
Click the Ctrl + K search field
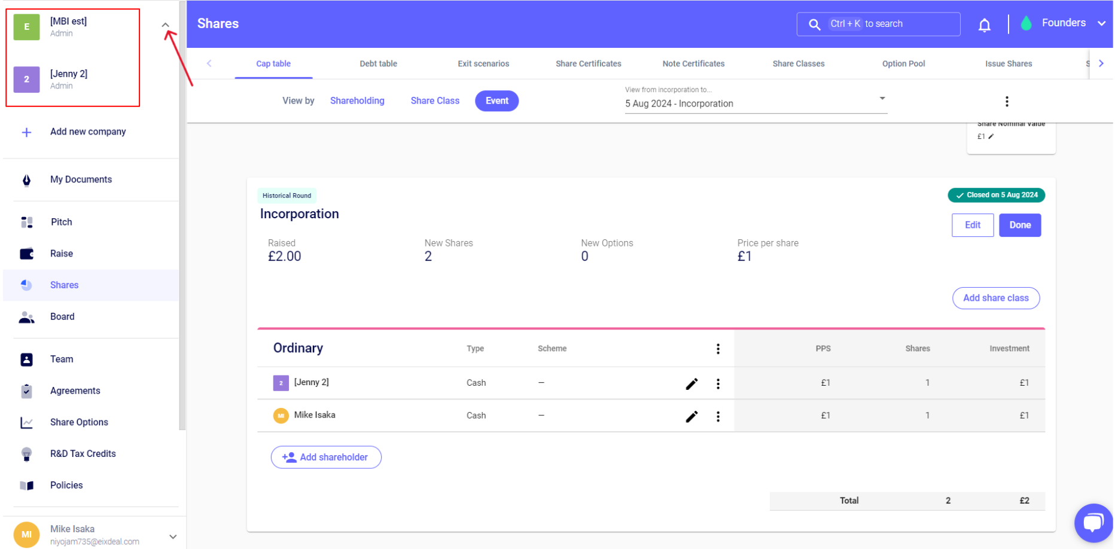point(878,24)
